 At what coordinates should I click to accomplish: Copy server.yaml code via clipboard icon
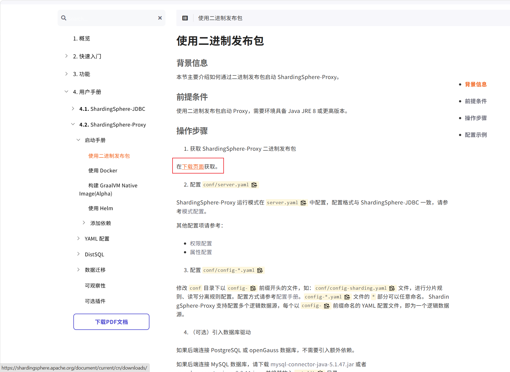coord(304,203)
